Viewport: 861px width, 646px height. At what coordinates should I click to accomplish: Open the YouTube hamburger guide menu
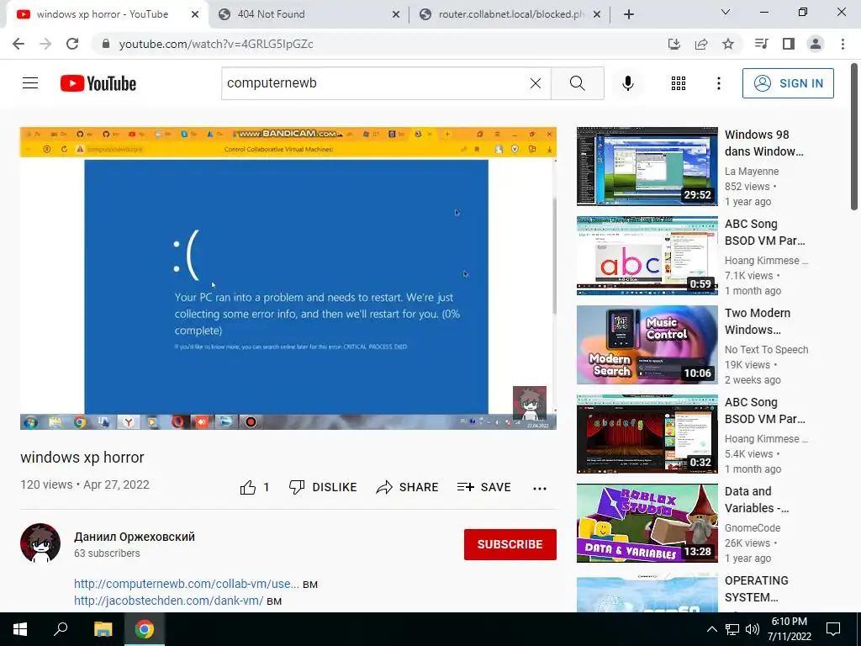30,83
